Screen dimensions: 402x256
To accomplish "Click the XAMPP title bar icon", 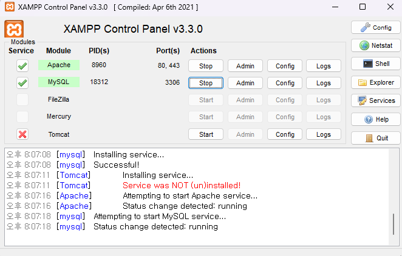I will pos(10,7).
